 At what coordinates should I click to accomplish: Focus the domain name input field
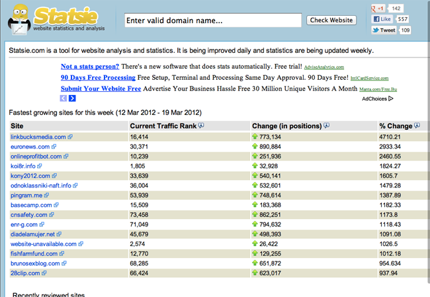tap(212, 20)
